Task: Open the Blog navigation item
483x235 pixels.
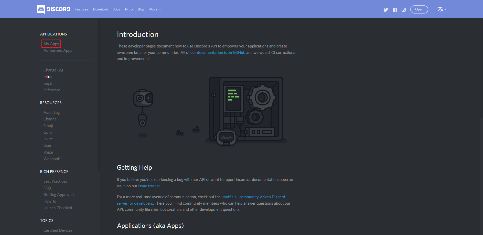Action: pos(141,9)
